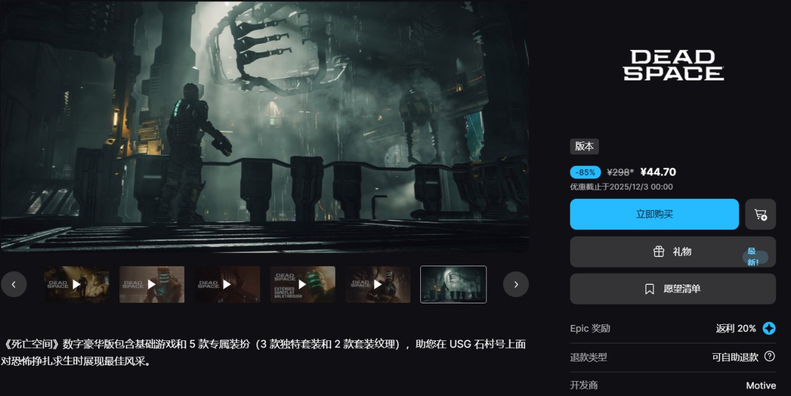The height and width of the screenshot is (396, 791).
Task: Click the 开发商 developer label
Action: 584,385
